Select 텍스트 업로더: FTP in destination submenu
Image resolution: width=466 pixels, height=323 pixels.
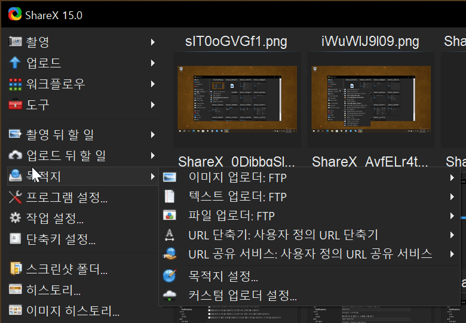(309, 197)
